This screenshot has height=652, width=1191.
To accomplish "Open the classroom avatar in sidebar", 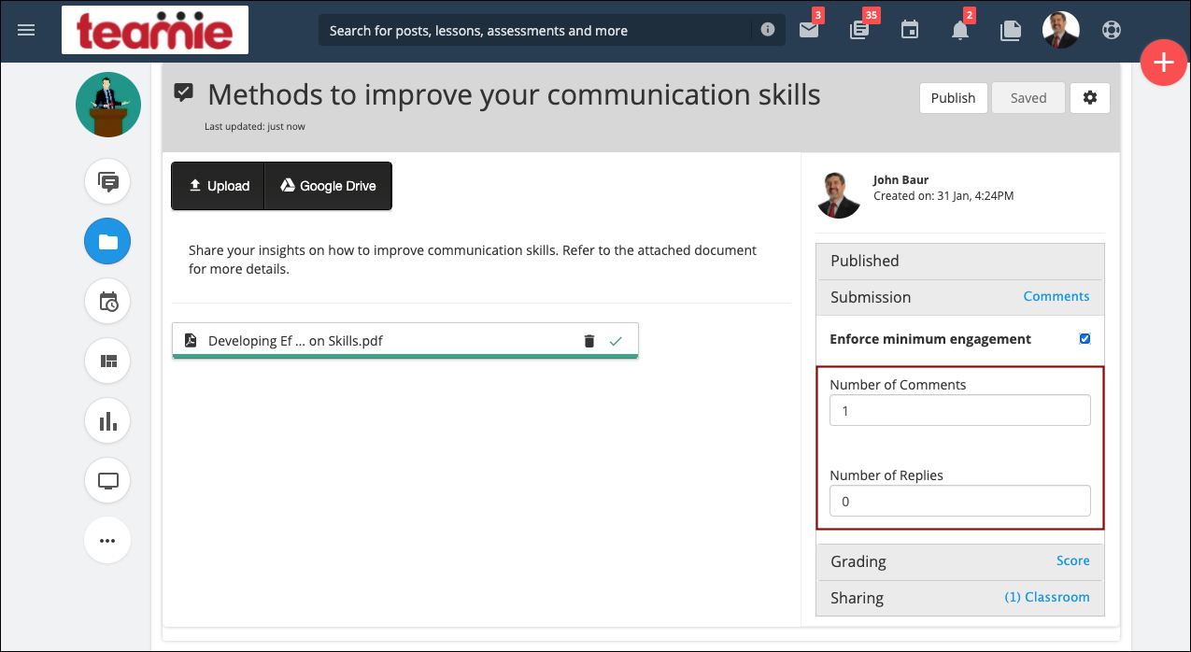I will coord(108,105).
